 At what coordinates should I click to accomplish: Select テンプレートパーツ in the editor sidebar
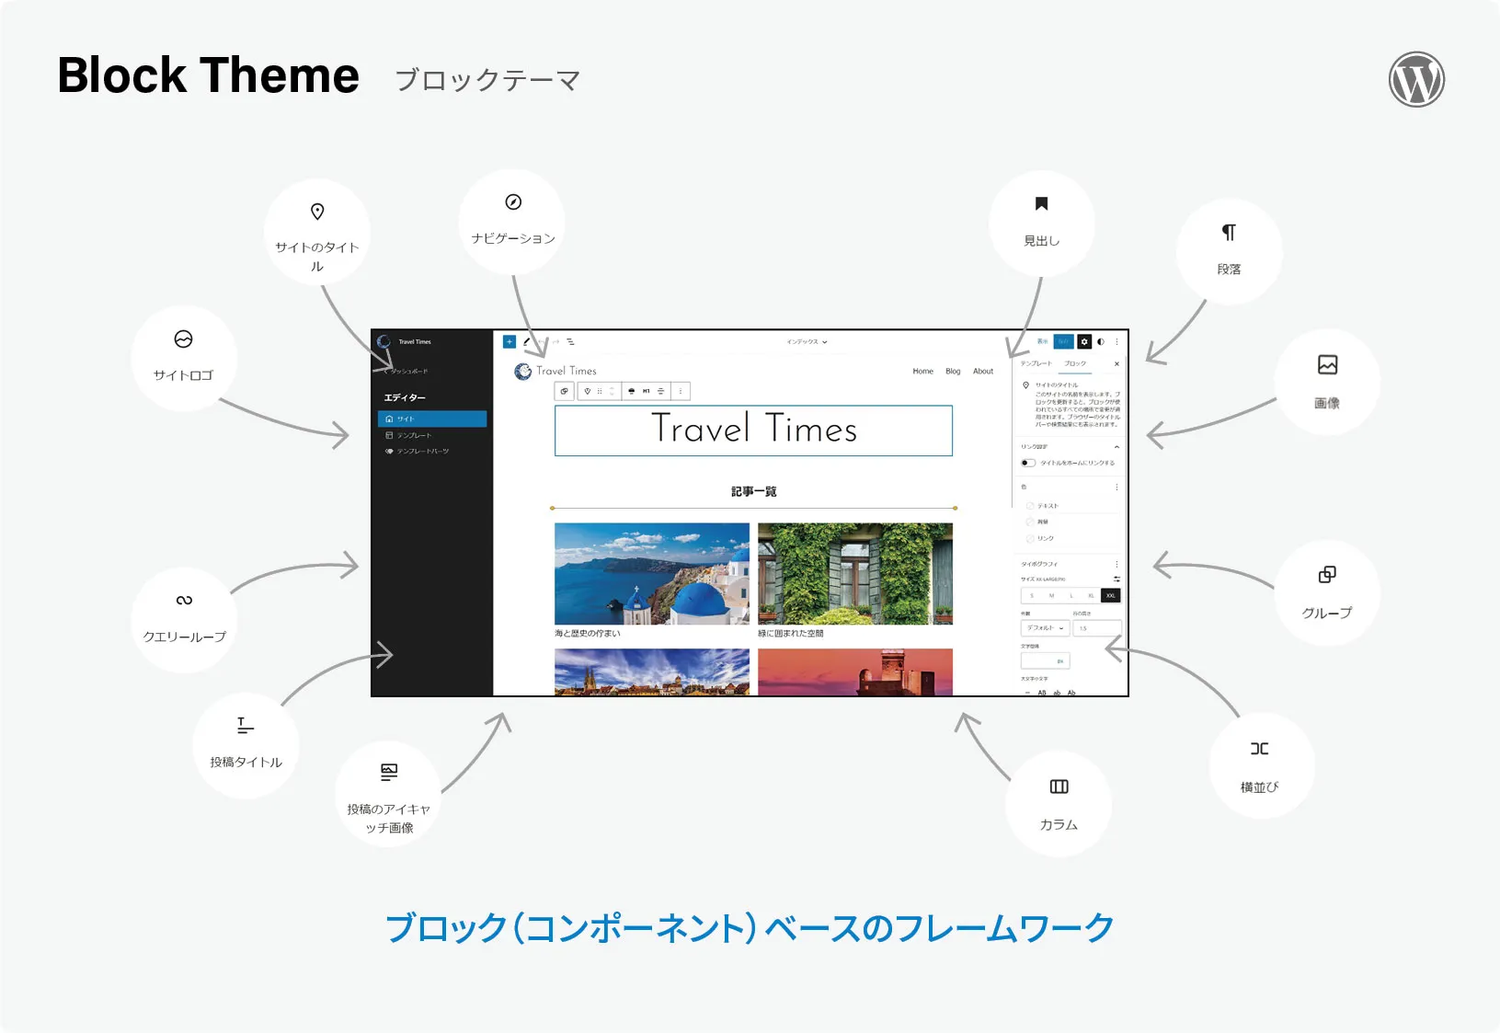point(422,452)
